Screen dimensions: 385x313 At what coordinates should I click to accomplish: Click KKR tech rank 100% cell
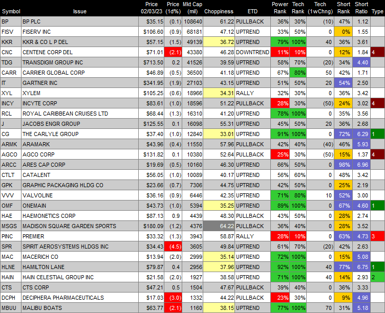click(298, 42)
